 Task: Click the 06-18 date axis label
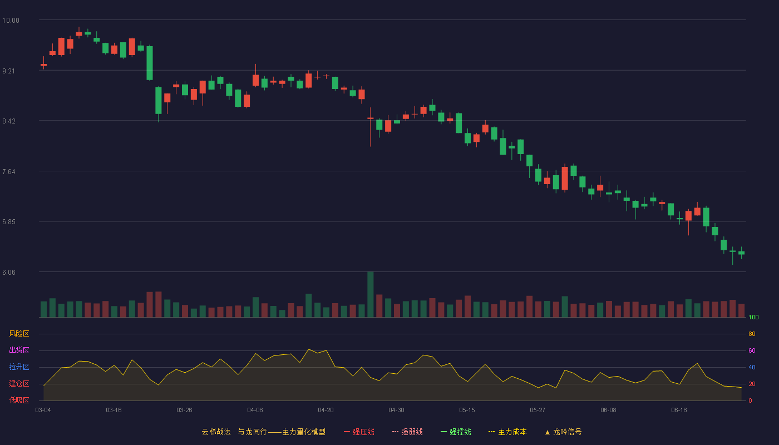(x=679, y=410)
